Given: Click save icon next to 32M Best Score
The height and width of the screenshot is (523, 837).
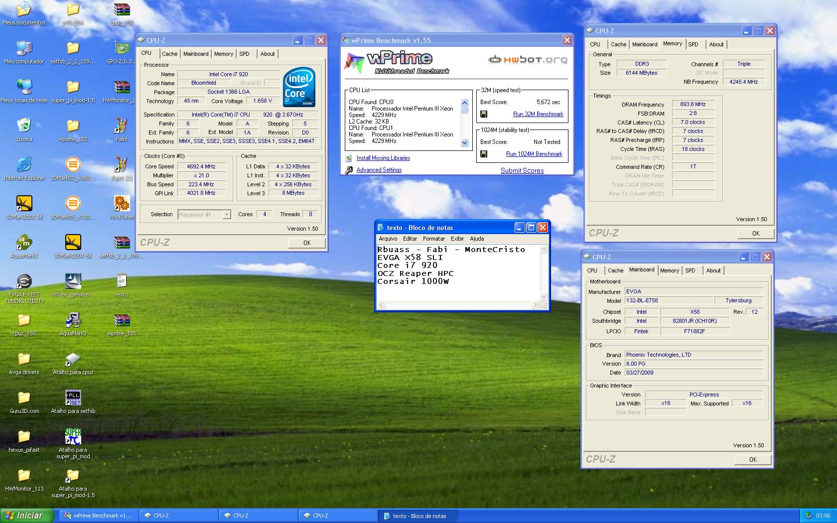Looking at the screenshot, I should [483, 114].
